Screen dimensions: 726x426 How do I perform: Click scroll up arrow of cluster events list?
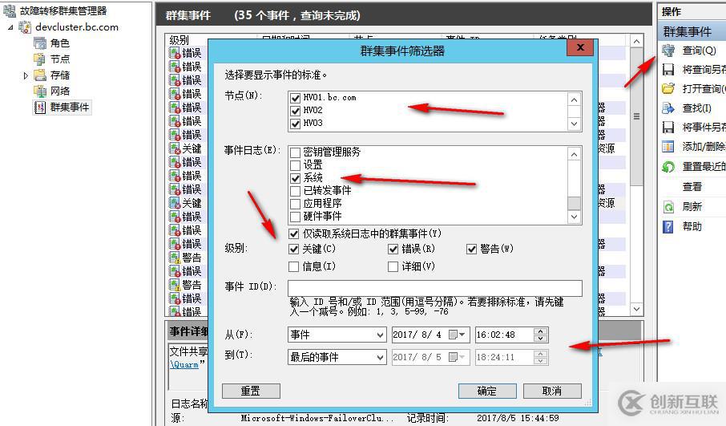pyautogui.click(x=636, y=41)
